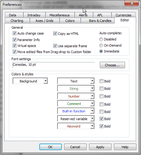Uncheck the Auto change case checkbox

click(x=14, y=33)
